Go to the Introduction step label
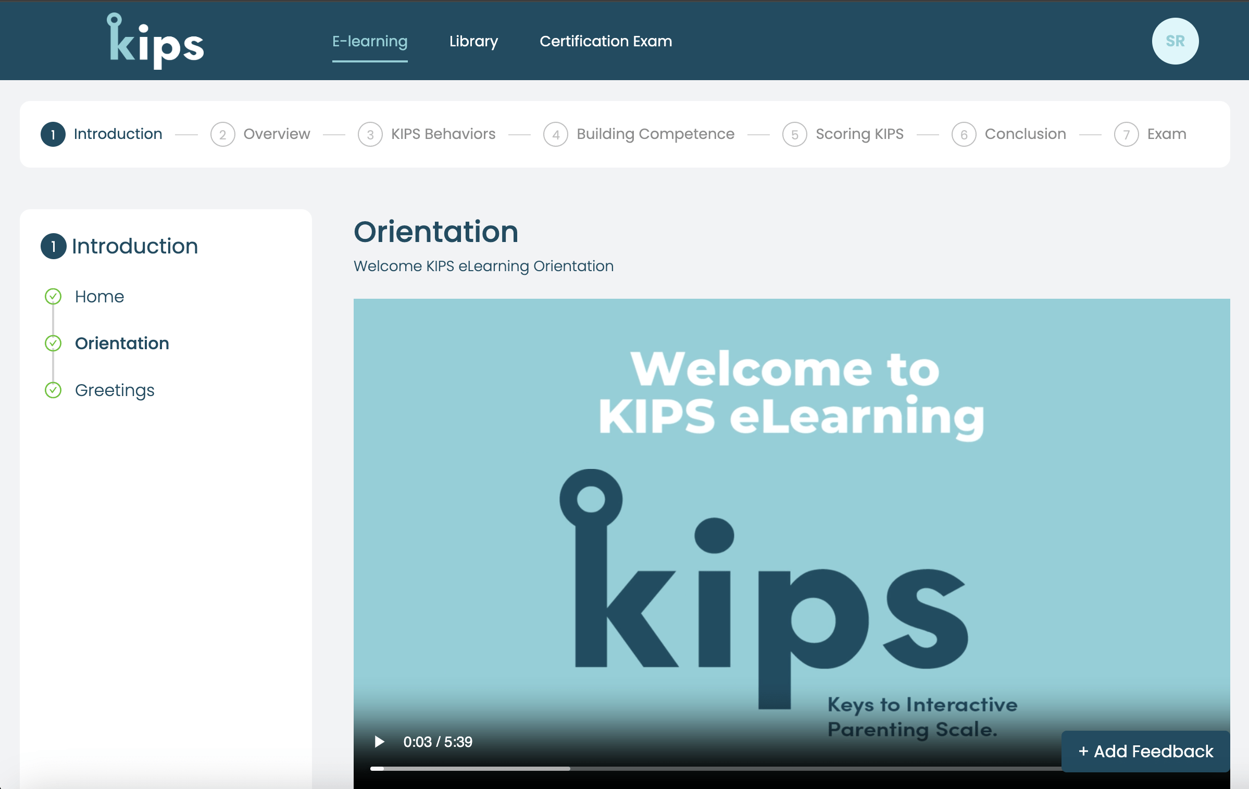The image size is (1249, 789). point(118,134)
